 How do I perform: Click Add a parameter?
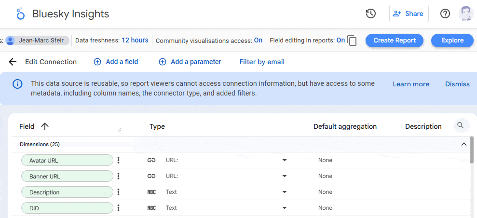(190, 62)
